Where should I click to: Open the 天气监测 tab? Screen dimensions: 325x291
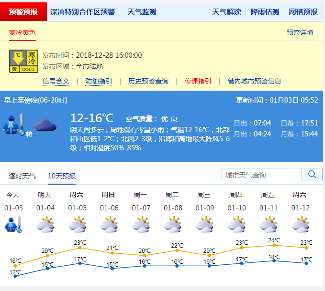(x=142, y=12)
